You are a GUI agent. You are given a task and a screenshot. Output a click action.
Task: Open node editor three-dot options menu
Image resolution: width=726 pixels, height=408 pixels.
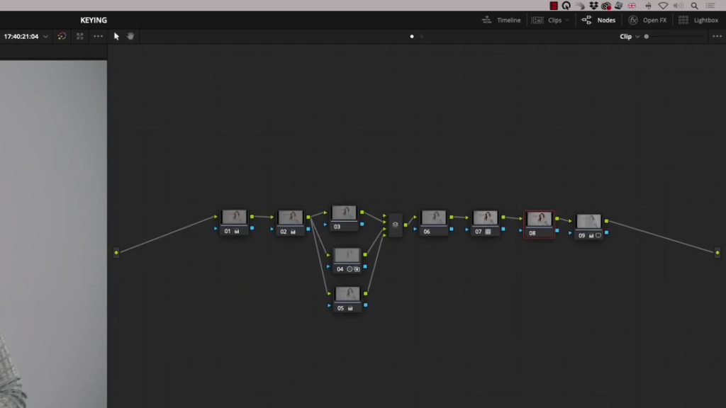pyautogui.click(x=717, y=37)
